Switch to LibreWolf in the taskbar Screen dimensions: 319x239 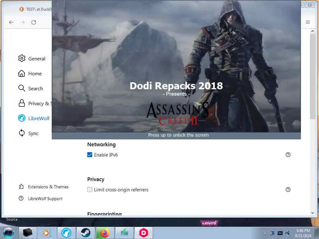click(67, 233)
